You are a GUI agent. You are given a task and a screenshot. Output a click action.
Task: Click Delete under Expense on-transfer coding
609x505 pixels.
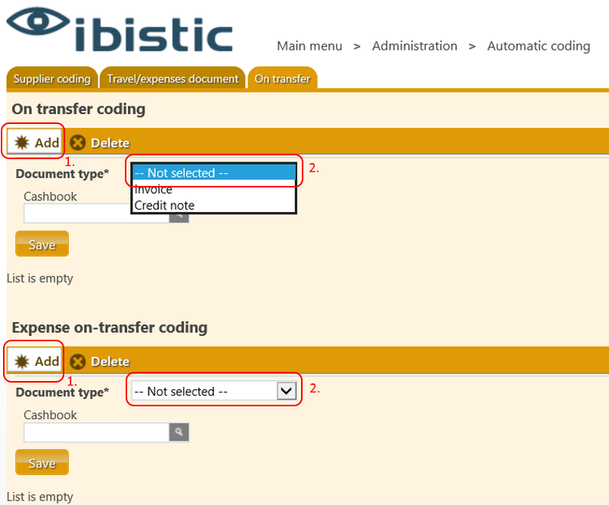(100, 361)
